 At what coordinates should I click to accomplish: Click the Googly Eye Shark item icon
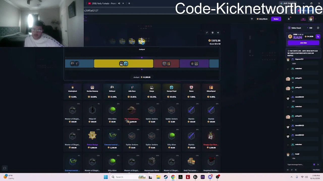pyautogui.click(x=211, y=136)
